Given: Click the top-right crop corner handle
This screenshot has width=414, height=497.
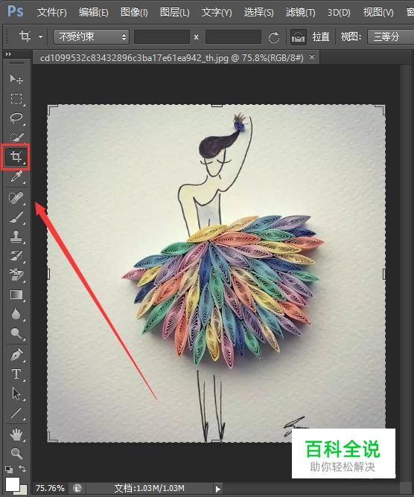Looking at the screenshot, I should [380, 110].
